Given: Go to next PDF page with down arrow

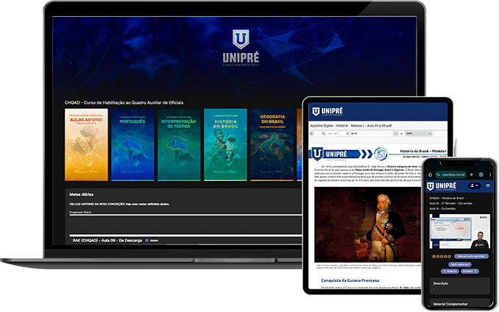Looking at the screenshot, I should click(x=336, y=135).
